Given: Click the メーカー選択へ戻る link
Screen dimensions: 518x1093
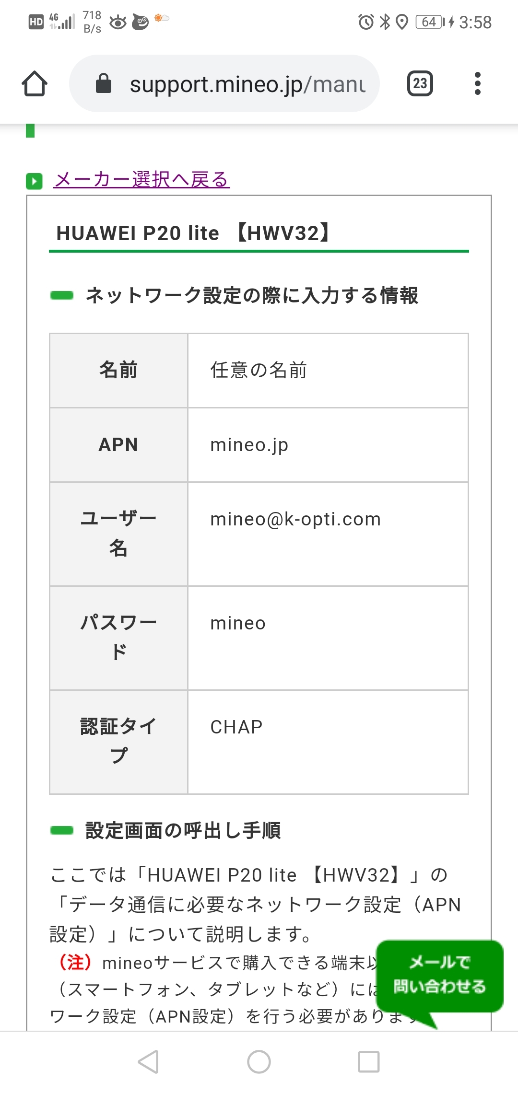Looking at the screenshot, I should click(x=141, y=179).
